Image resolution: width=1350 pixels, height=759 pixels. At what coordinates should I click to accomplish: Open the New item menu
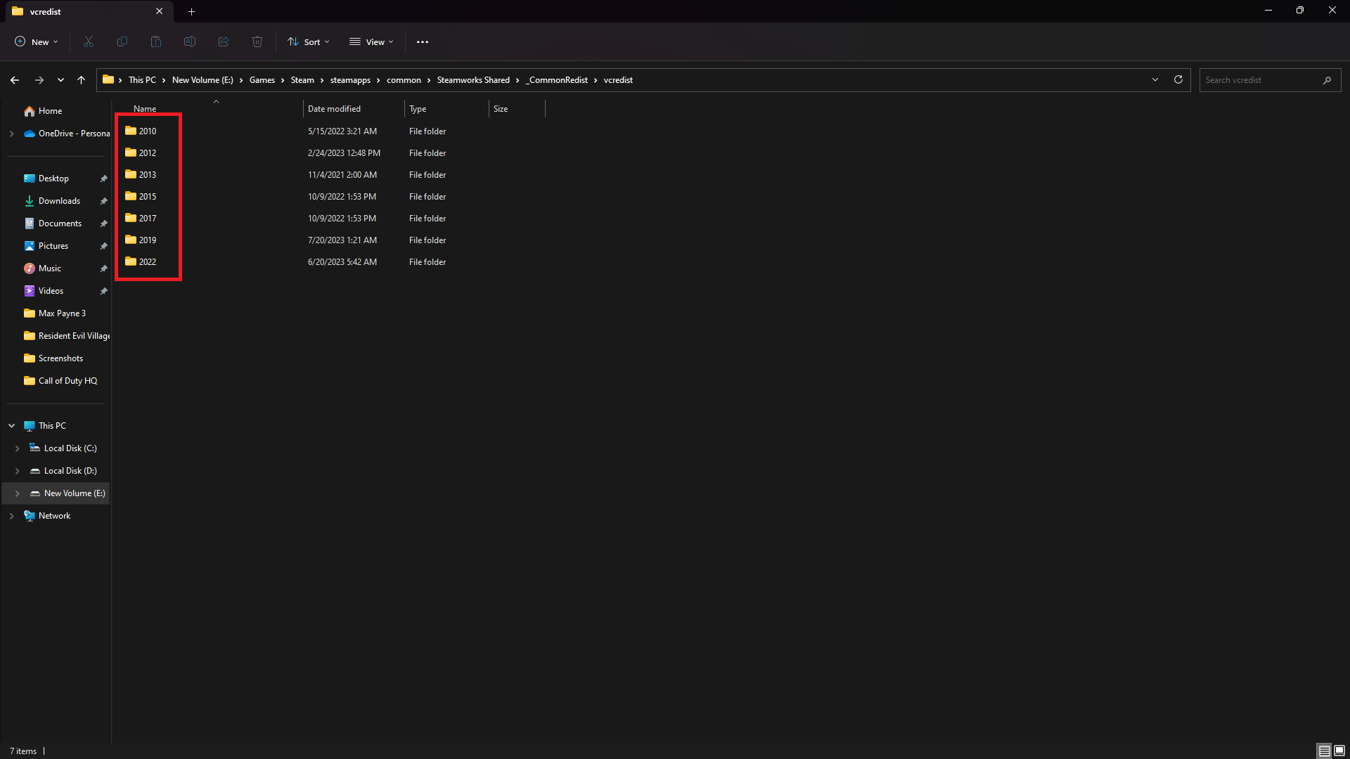click(37, 42)
